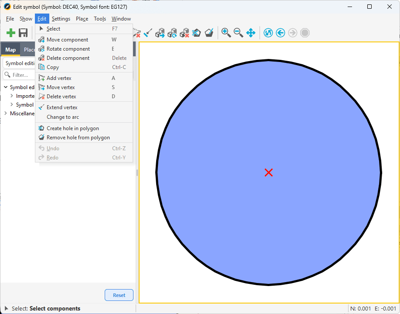Viewport: 400px width, 314px height.
Task: Collapse the Symbol ed... tree node
Action: (6, 87)
